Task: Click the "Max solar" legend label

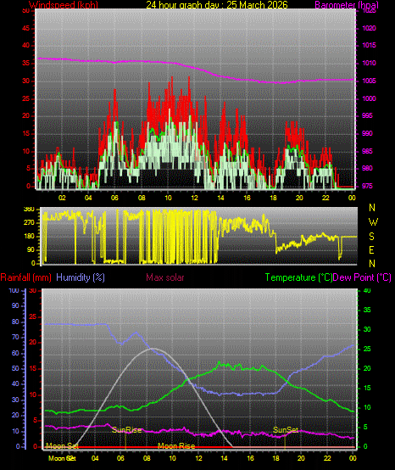Action: click(x=165, y=277)
